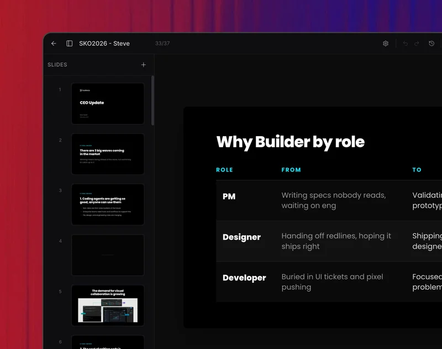Click the FROM column header

coord(291,170)
